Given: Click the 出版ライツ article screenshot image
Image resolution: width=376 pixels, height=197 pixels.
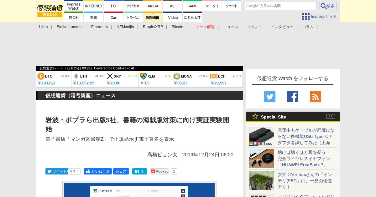Looking at the screenshot, I should [139, 189].
